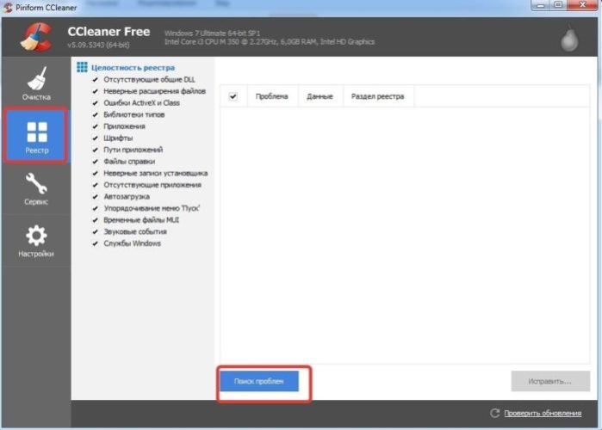Click the CCleaner Free title text
This screenshot has height=430, width=602.
coord(109,32)
